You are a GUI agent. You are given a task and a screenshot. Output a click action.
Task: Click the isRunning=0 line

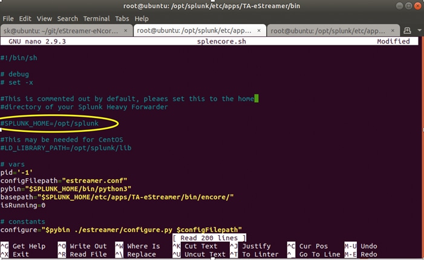[23, 205]
